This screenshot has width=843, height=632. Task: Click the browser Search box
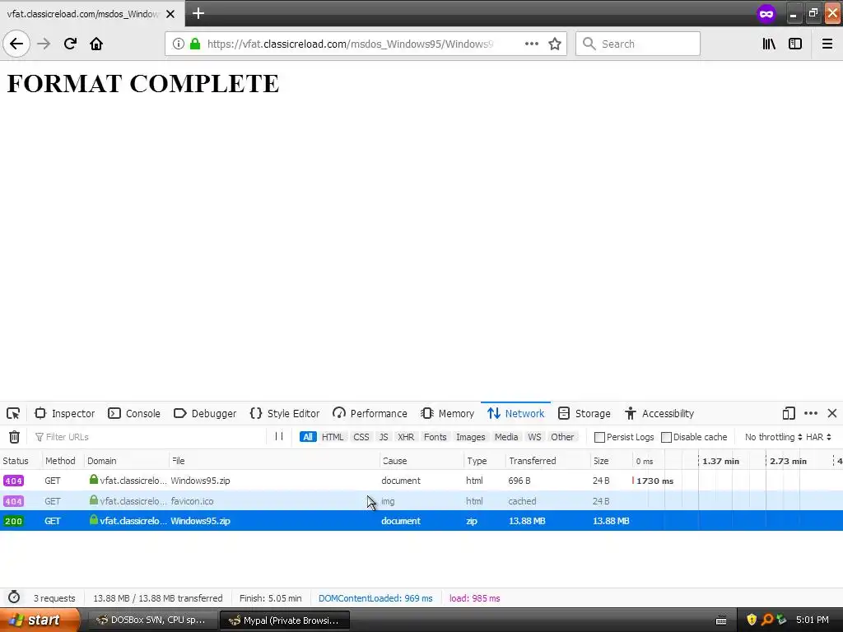point(638,44)
